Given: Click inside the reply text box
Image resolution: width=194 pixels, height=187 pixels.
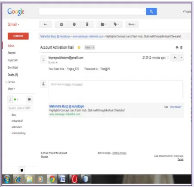Looking at the screenshot, I should [x=116, y=89].
